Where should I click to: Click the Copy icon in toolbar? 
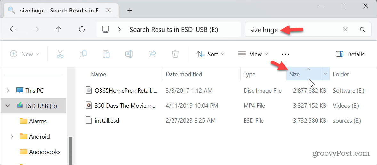point(83,54)
